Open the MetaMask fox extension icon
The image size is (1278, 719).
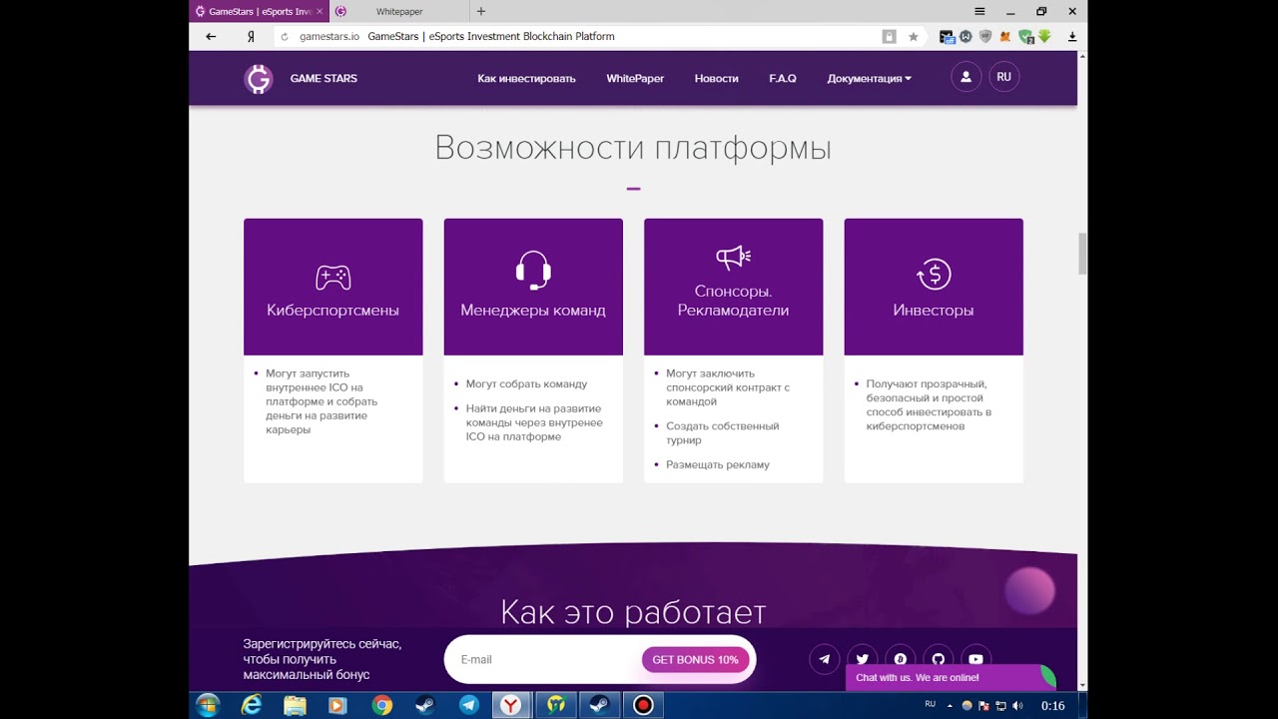1005,36
